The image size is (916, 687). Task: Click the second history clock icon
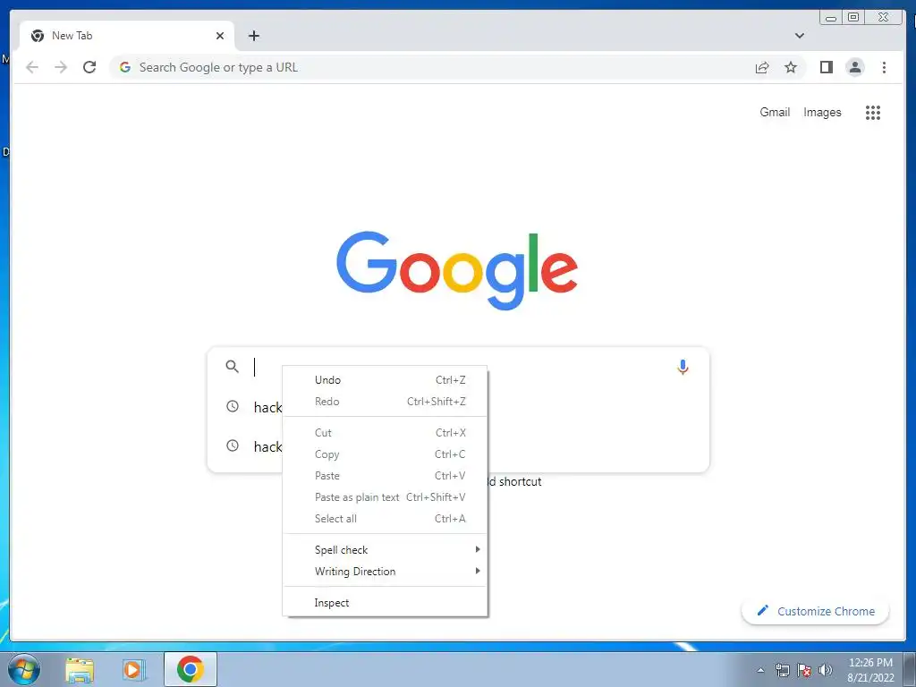coord(233,445)
